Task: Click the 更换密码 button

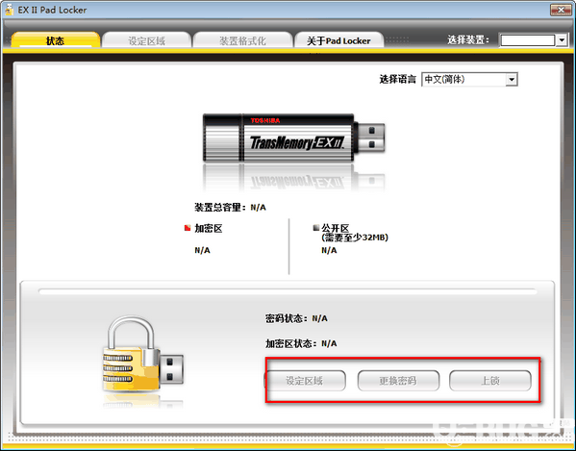Action: point(398,381)
